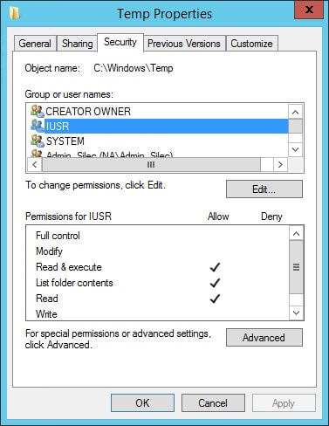Click the folder icon in the title bar
Image resolution: width=329 pixels, height=426 pixels.
[14, 13]
